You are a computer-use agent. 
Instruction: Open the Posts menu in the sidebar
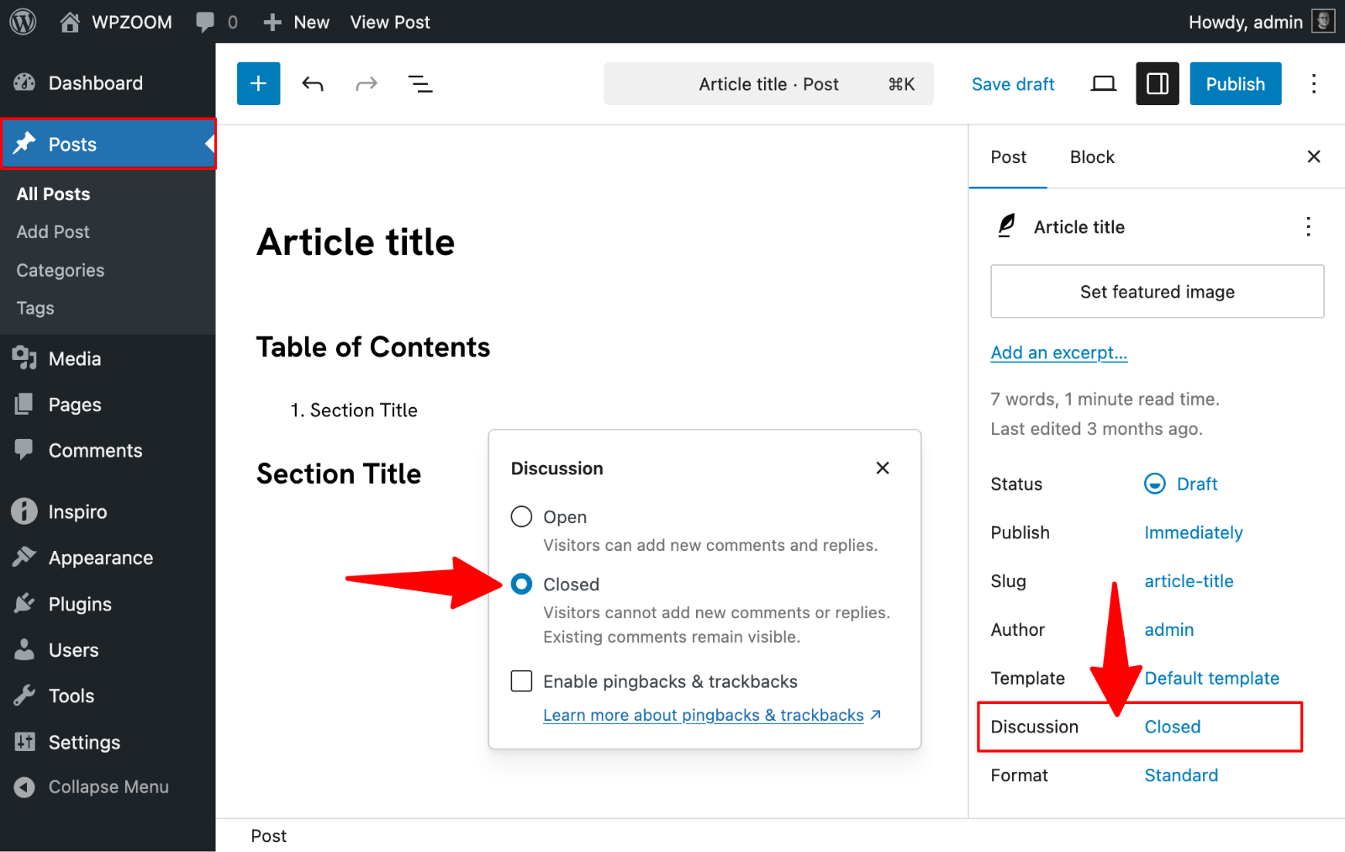pyautogui.click(x=108, y=144)
